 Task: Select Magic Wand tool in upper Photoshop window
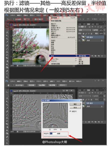pyautogui.click(x=7, y=36)
